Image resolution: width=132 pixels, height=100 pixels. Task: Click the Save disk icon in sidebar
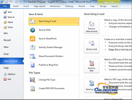[5, 12]
